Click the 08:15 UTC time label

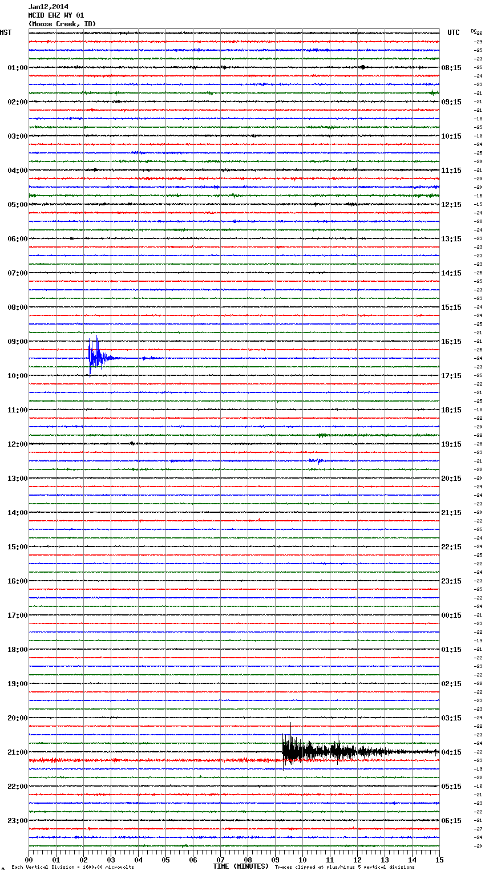(x=451, y=68)
